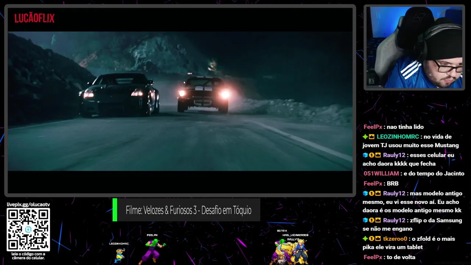Click the green diamond badge beside tkzeroo0
This screenshot has height=265, width=471.
pyautogui.click(x=365, y=239)
